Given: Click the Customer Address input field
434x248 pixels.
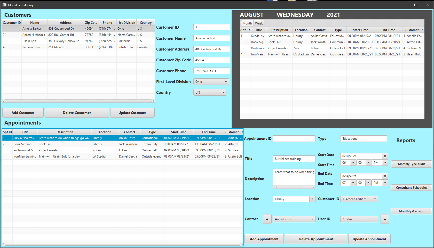Looking at the screenshot, I should point(212,49).
